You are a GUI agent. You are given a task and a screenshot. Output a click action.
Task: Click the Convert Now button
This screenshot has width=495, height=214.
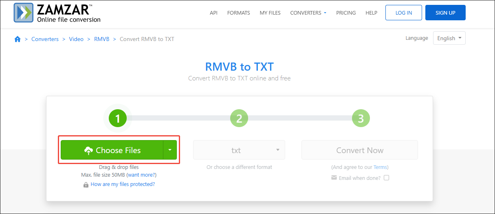[360, 150]
